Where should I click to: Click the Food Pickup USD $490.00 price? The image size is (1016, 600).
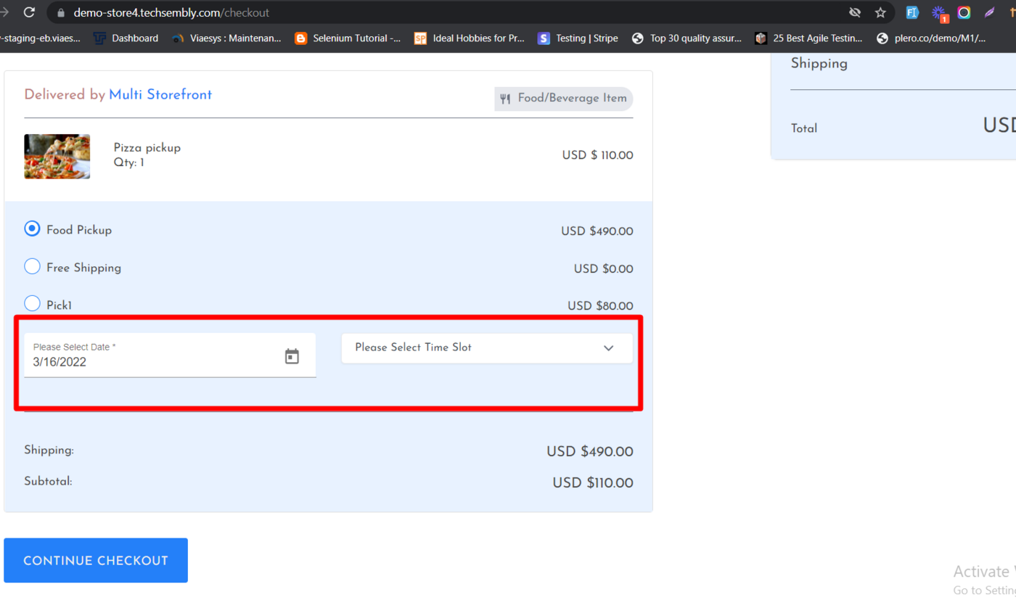[x=597, y=231]
